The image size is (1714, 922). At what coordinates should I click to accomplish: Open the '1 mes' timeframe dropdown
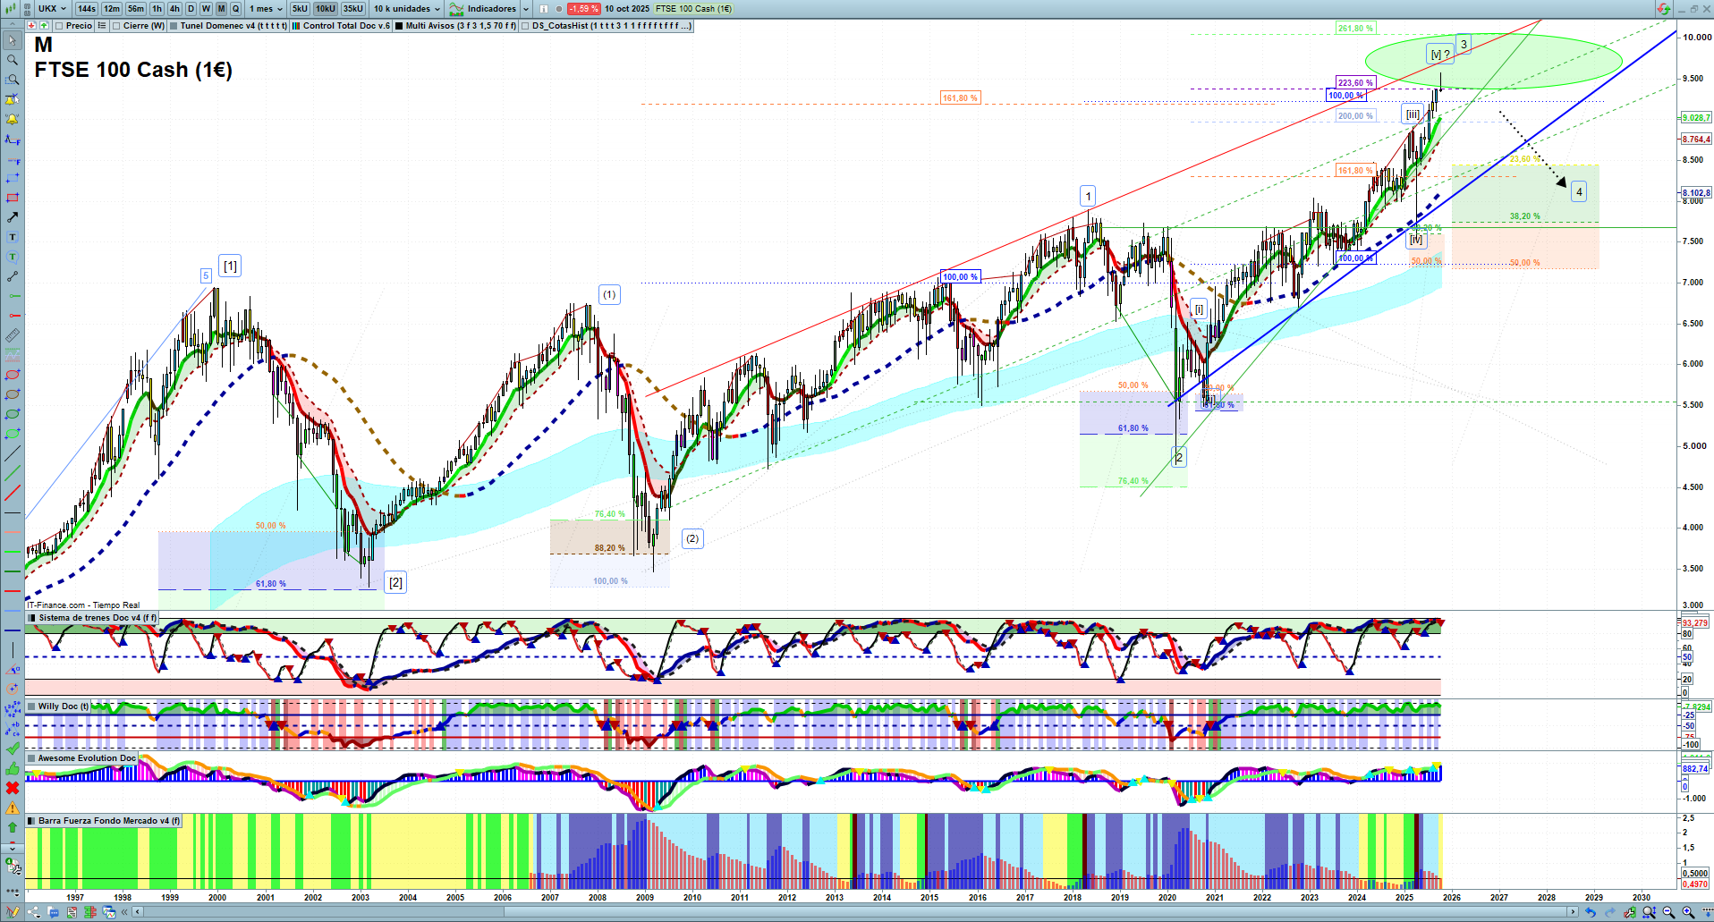266,9
